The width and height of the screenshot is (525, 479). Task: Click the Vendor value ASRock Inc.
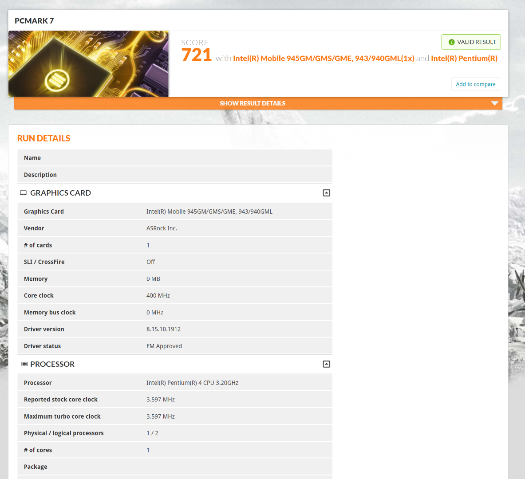162,228
